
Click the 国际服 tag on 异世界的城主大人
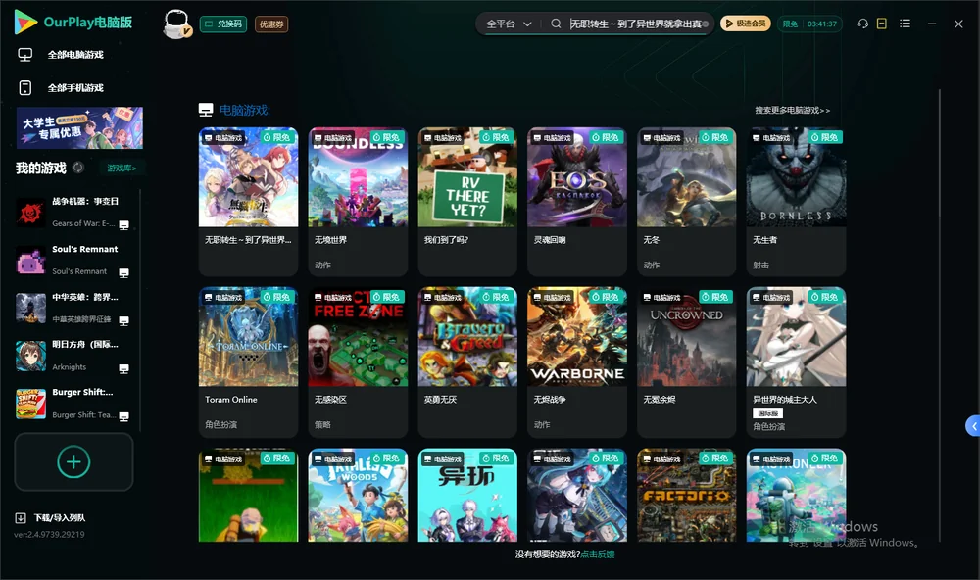(768, 413)
